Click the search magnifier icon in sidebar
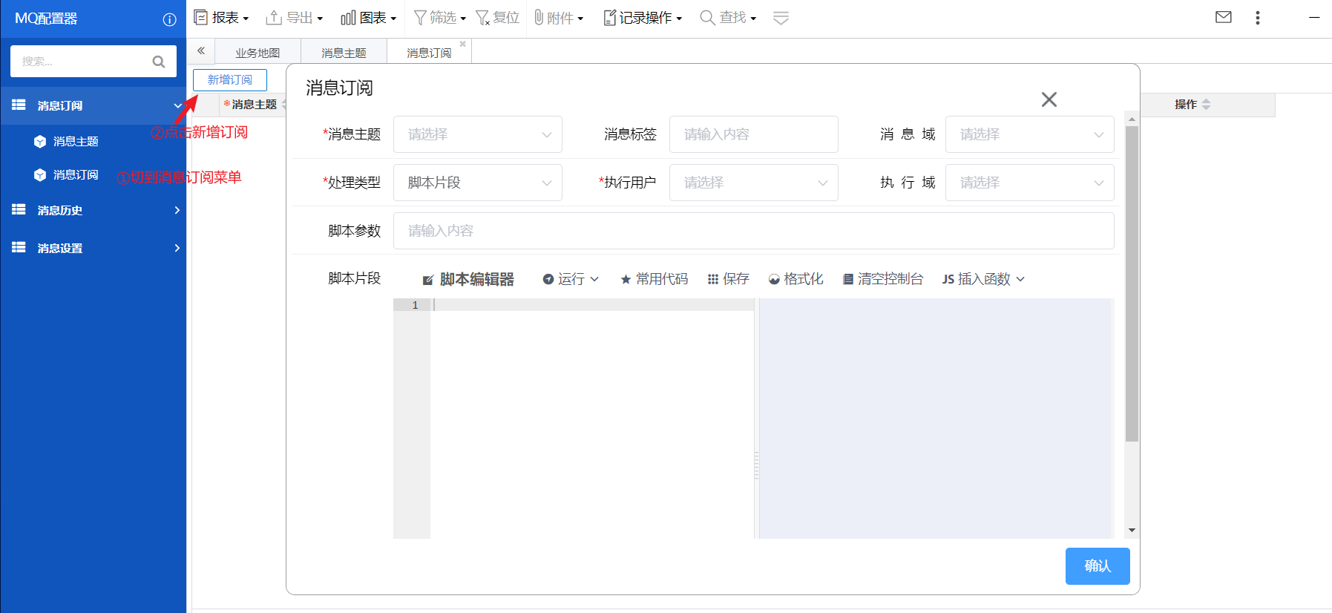The height and width of the screenshot is (613, 1332). [x=159, y=62]
